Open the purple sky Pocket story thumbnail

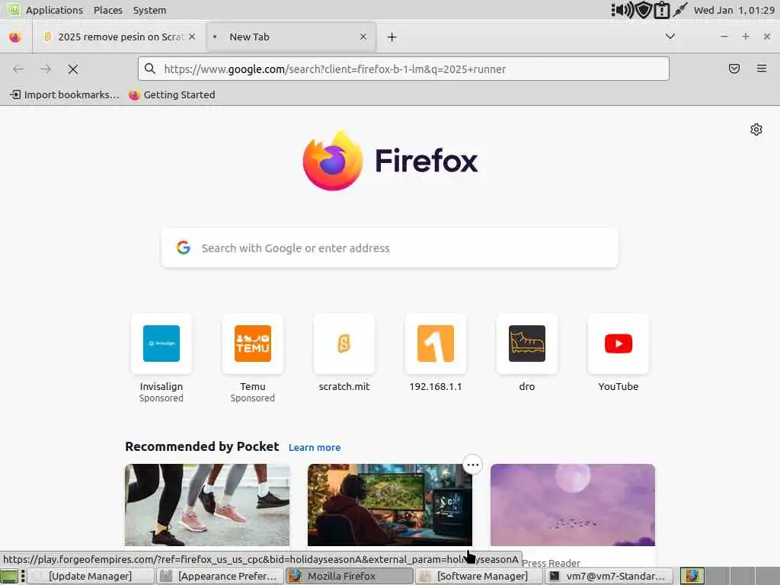point(573,505)
